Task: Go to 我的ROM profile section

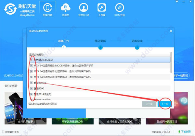Action: 84,9
